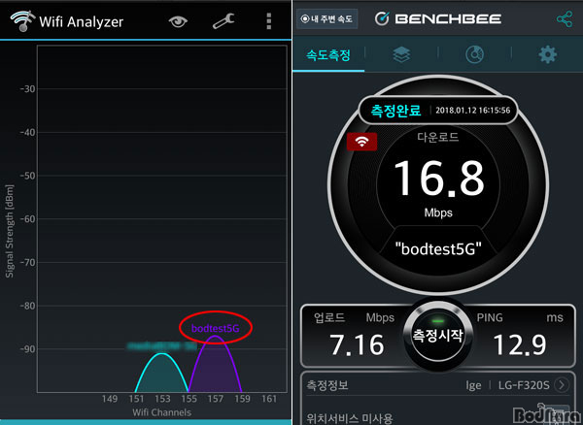The image size is (583, 425).
Task: Tap the 측정완료 status label
Action: 395,111
